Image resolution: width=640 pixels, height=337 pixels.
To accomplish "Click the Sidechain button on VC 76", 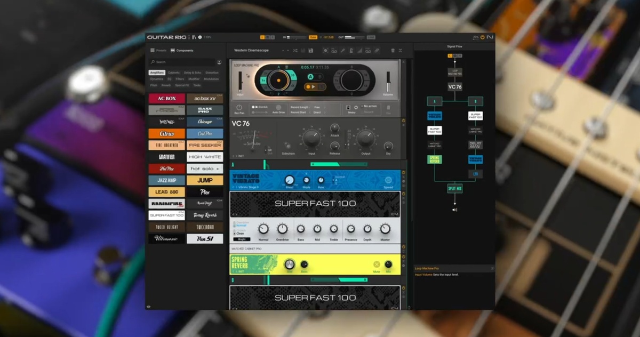I will [287, 146].
